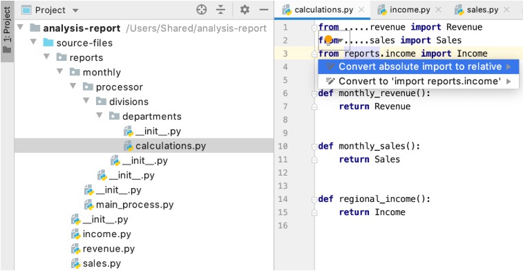Select the reports folder in tree
523x271 pixels.
(x=86, y=58)
